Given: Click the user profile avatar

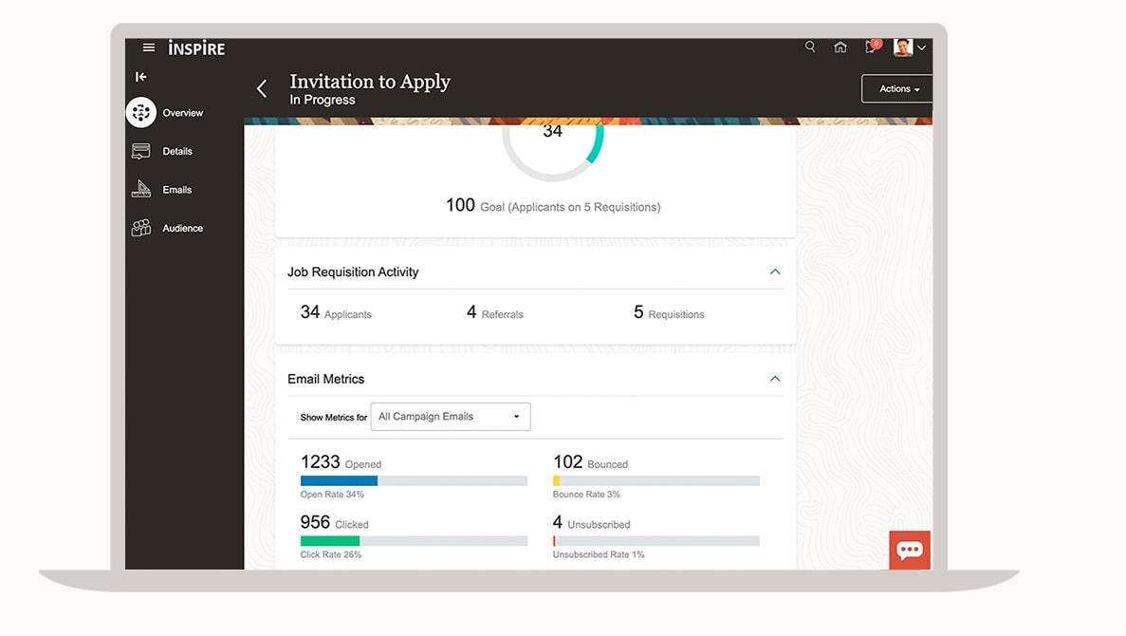Looking at the screenshot, I should click(x=903, y=47).
